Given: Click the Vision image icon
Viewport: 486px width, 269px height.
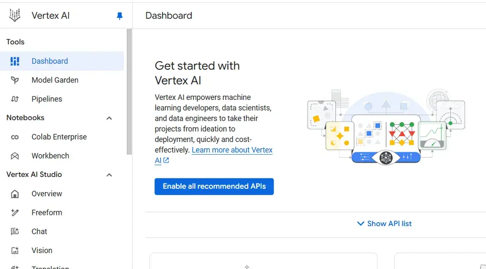Looking at the screenshot, I should pyautogui.click(x=15, y=250).
